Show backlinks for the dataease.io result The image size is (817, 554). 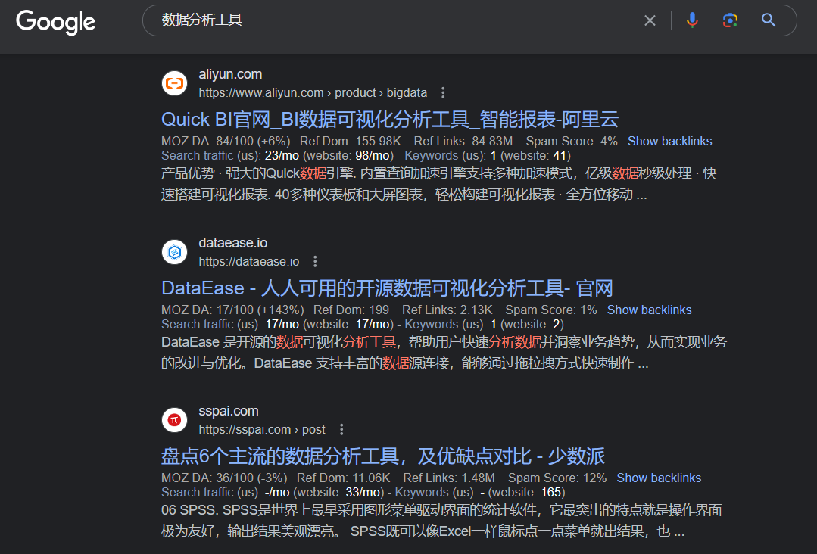point(649,310)
